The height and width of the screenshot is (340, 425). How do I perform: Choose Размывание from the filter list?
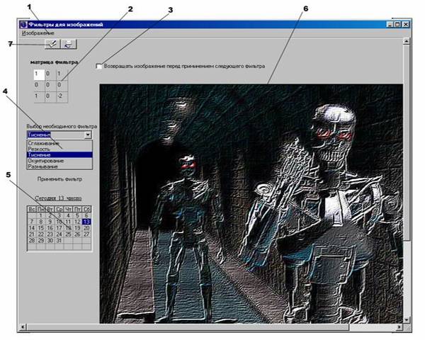[x=44, y=166]
